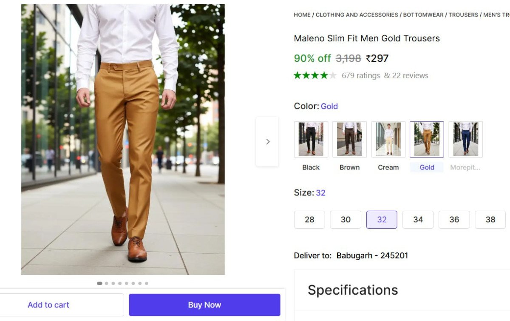Click the Add to cart button
The width and height of the screenshot is (510, 321).
coord(48,305)
